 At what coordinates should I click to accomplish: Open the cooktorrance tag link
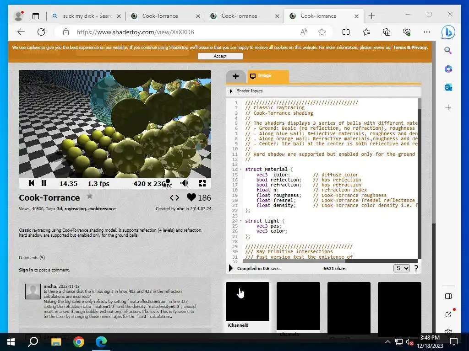(x=102, y=208)
